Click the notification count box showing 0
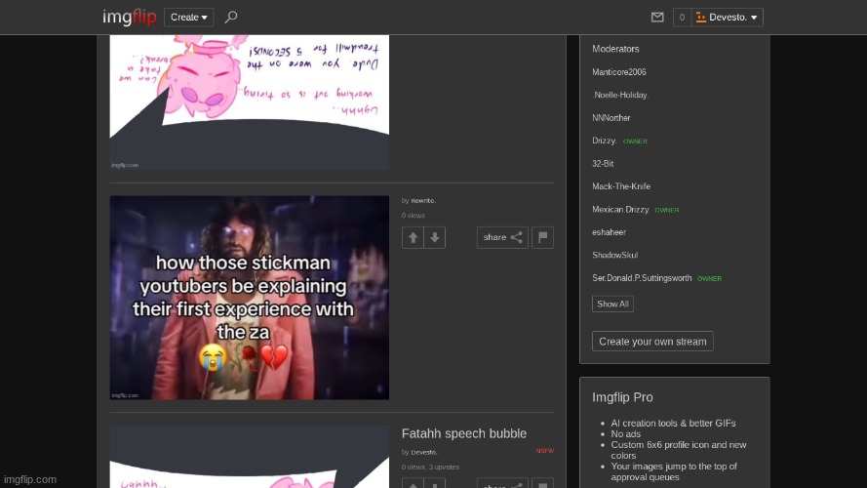 point(682,17)
